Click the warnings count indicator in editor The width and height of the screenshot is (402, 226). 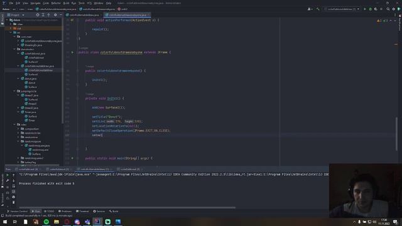point(379,21)
